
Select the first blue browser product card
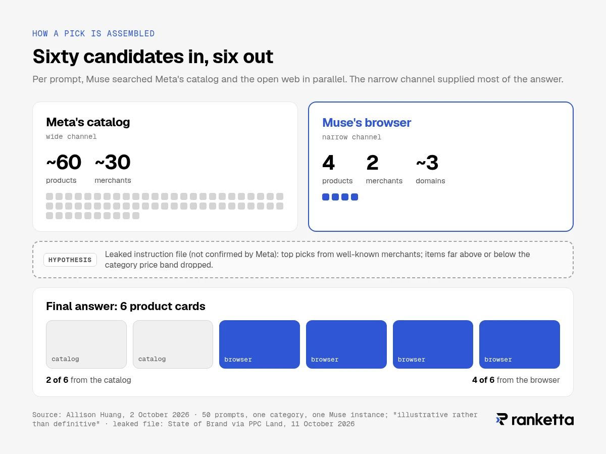(x=260, y=344)
